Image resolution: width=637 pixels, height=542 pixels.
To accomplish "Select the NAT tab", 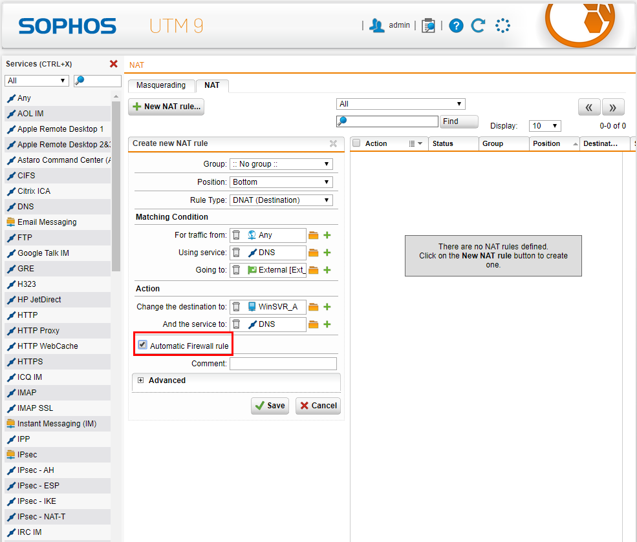I will pos(212,85).
